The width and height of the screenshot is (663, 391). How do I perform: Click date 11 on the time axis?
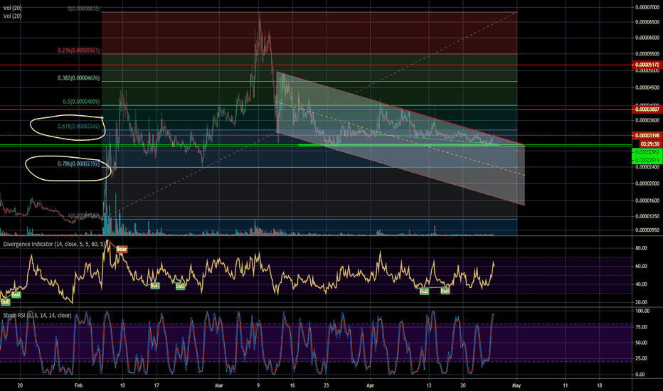click(x=566, y=385)
